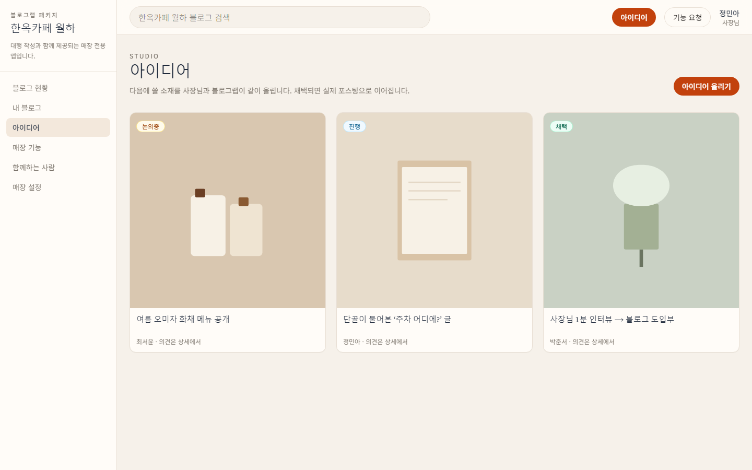752x470 pixels.
Task: Open 매장 기능 section
Action: 58,147
